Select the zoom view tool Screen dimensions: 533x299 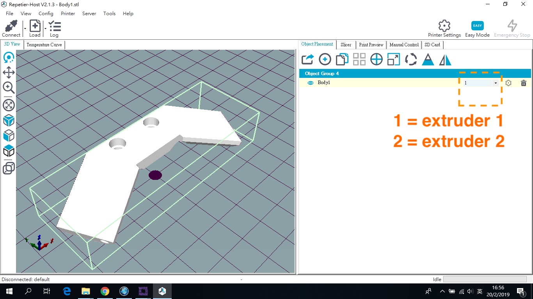coord(9,88)
